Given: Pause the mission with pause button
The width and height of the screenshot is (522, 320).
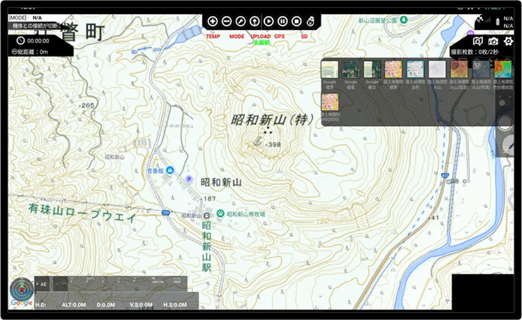Looking at the screenshot, I should [x=282, y=22].
